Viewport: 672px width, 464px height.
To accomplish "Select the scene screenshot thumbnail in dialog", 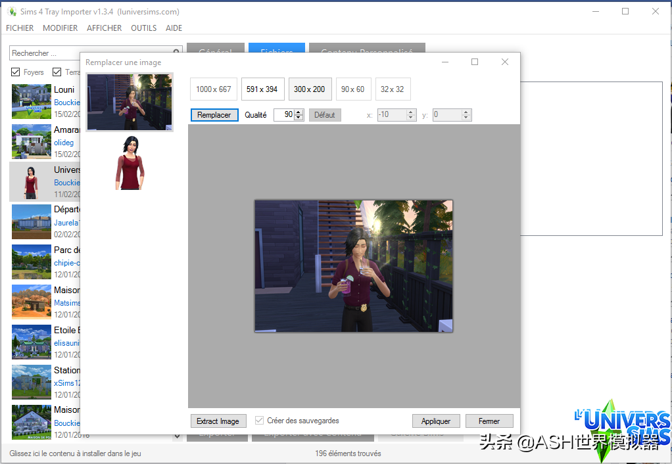I will click(x=130, y=102).
